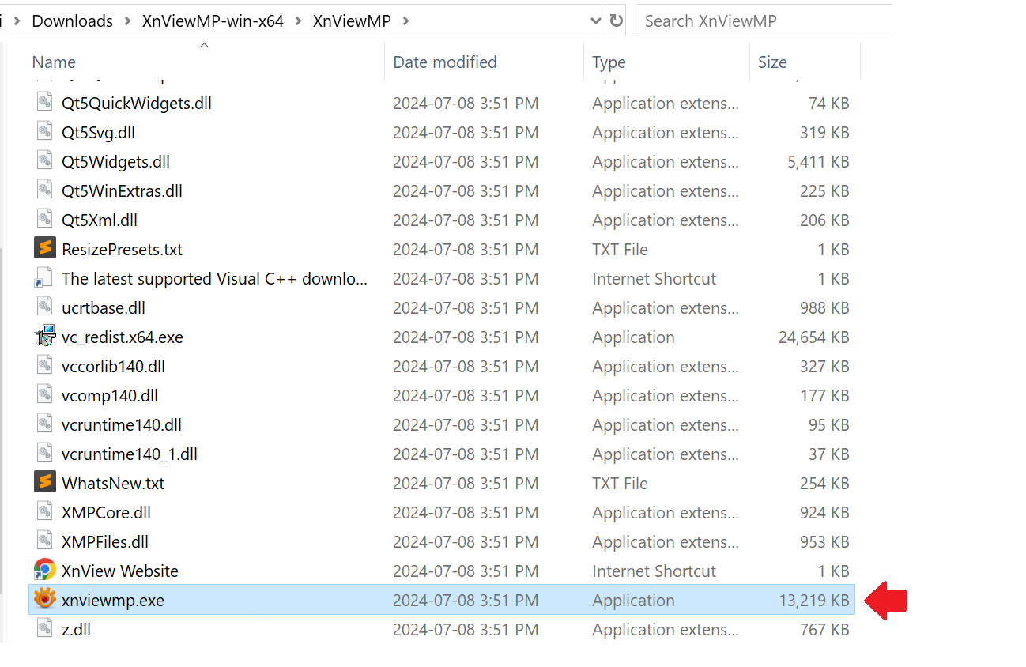Click the XMPFiles.dll file icon
This screenshot has height=667, width=1026.
pyautogui.click(x=44, y=541)
